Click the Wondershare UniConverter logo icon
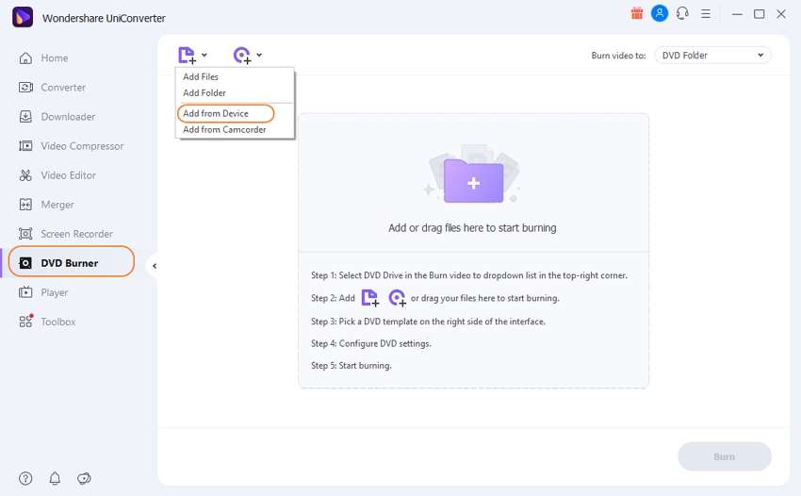This screenshot has width=801, height=496. tap(23, 17)
